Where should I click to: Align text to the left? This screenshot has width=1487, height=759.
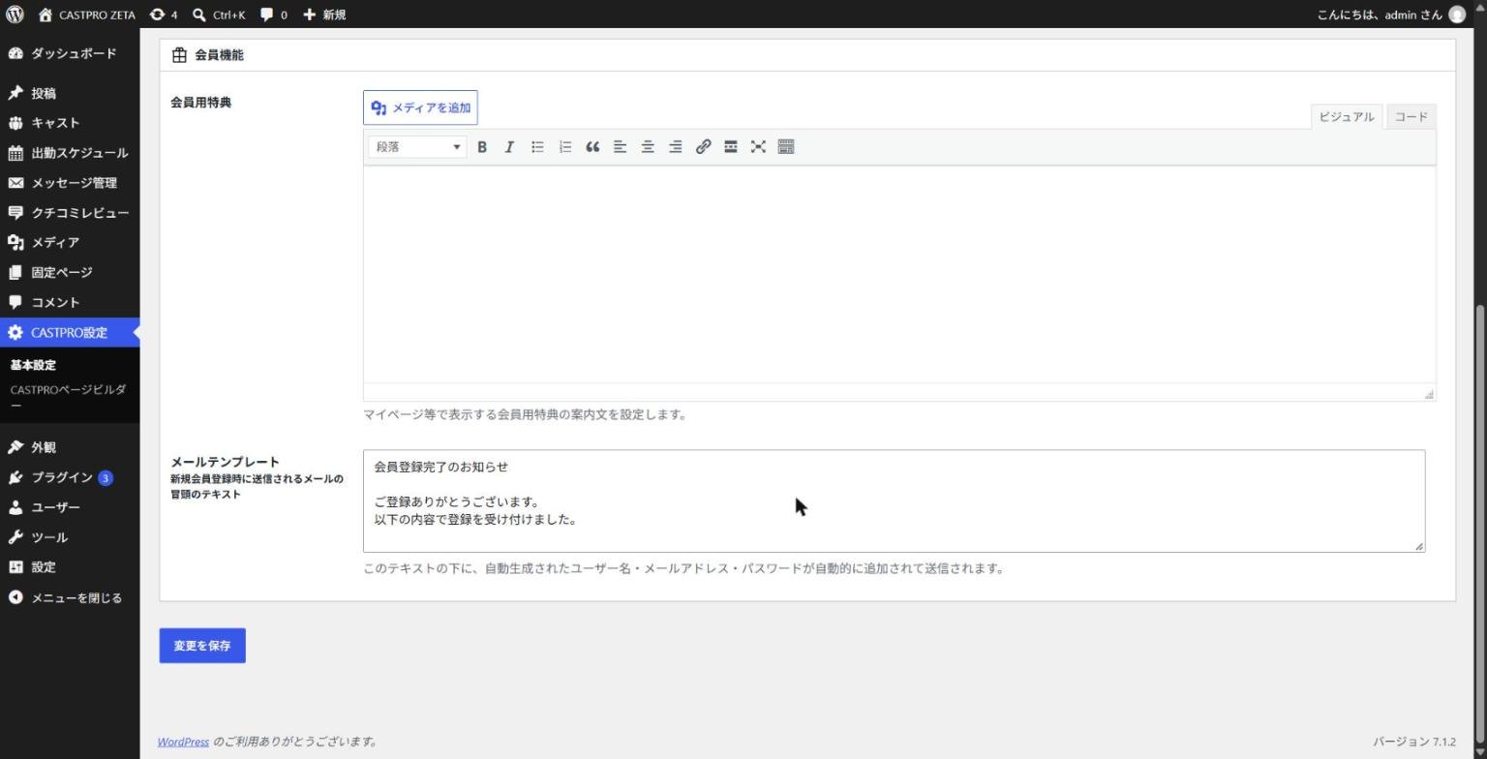tap(621, 147)
